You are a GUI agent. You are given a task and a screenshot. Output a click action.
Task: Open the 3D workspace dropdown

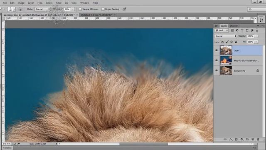[x=256, y=9]
